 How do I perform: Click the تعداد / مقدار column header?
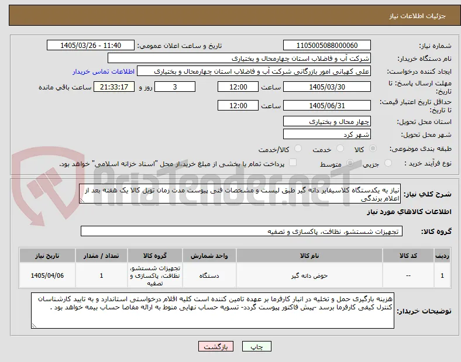click(101, 256)
